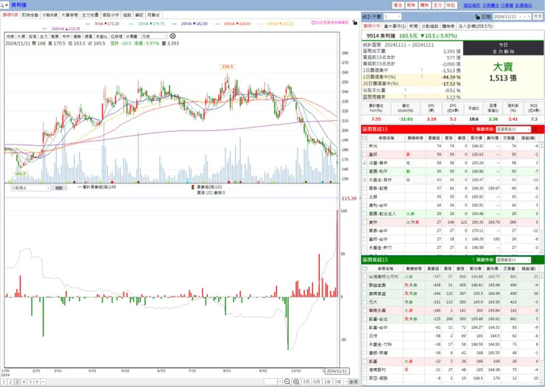
Task: Open the 統計天數 dropdown showing 1
Action: 393,17
